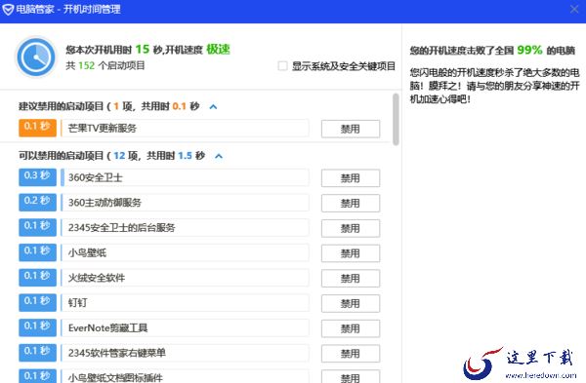586x383 pixels.
Task: Click the blue 0.2 秒 time badge
Action: pyautogui.click(x=37, y=202)
